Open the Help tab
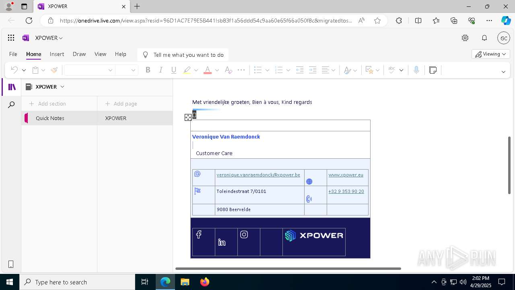This screenshot has height=290, width=515. [121, 54]
